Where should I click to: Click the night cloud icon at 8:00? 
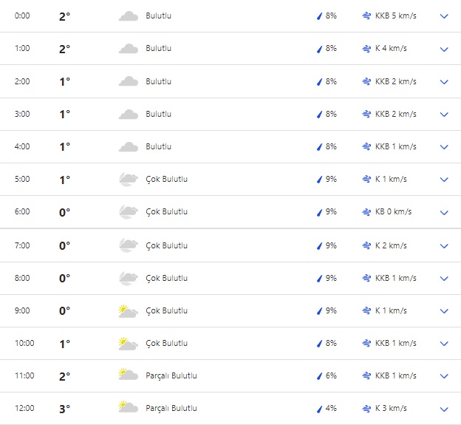129,278
